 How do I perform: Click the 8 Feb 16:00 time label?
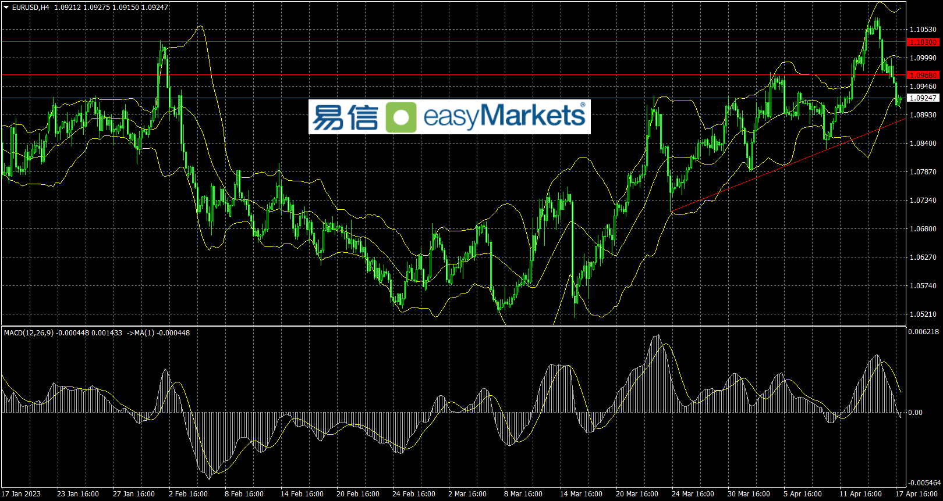pos(244,494)
